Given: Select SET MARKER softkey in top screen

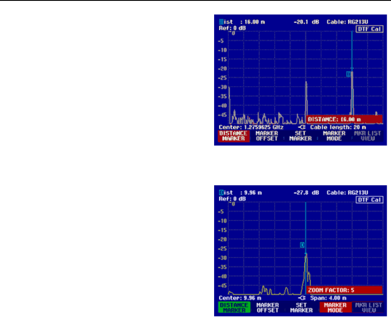Looking at the screenshot, I should pyautogui.click(x=300, y=136).
